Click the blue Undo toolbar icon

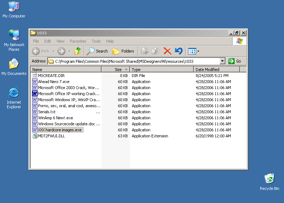click(x=179, y=51)
